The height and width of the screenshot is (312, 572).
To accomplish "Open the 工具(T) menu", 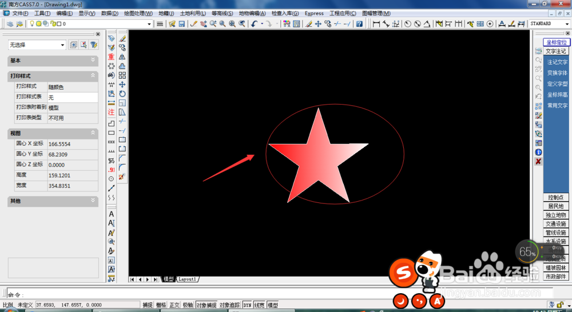I will [42, 14].
